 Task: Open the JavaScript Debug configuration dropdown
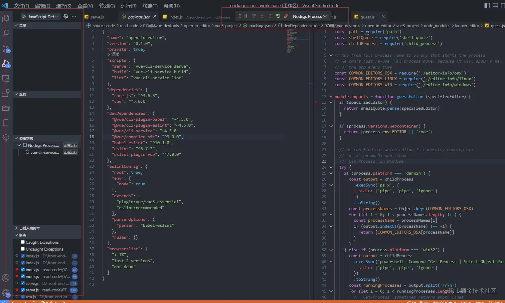point(43,16)
